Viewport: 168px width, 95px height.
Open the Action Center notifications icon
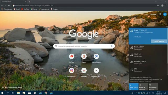click(x=165, y=93)
